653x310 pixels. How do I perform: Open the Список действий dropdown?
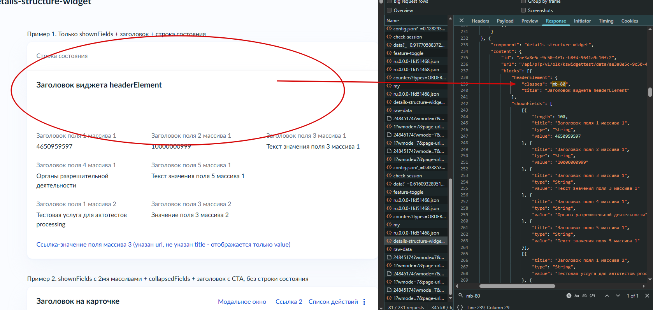tap(333, 302)
